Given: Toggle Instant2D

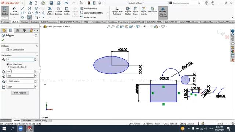Looking at the screenshot, I should (x=152, y=10).
